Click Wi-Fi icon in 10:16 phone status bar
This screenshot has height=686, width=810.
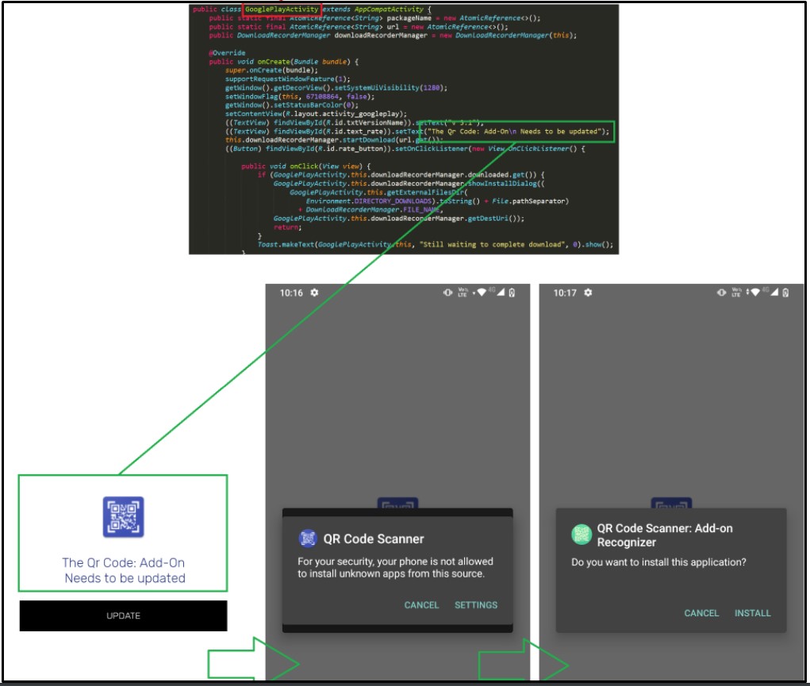(x=482, y=293)
